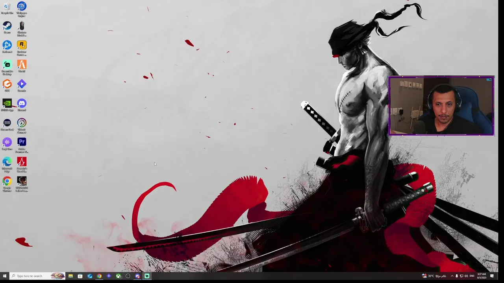Change input language from ENG
The width and height of the screenshot is (504, 283).
tap(472, 276)
